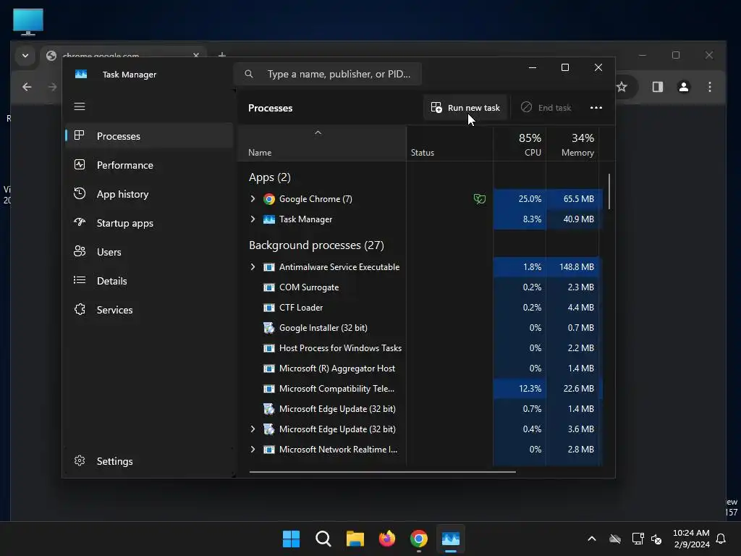Image resolution: width=741 pixels, height=556 pixels.
Task: Click the Google Chrome process icon
Action: point(269,199)
